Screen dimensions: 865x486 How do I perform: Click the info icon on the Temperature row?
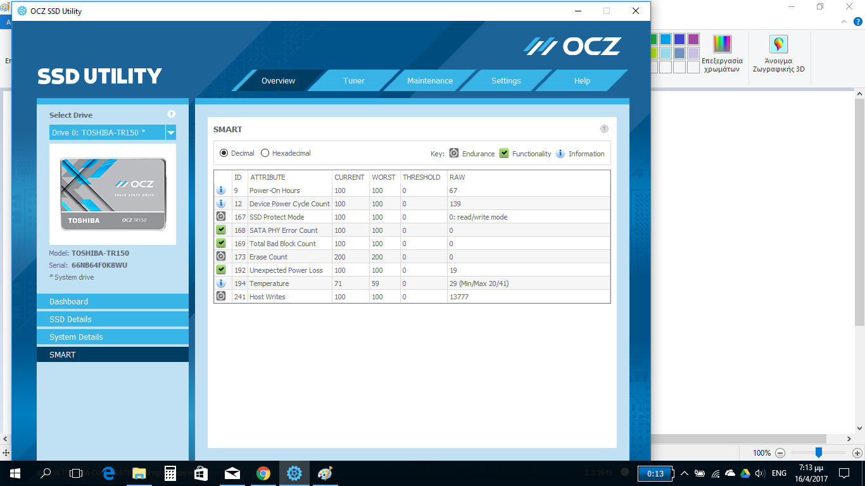click(x=221, y=283)
